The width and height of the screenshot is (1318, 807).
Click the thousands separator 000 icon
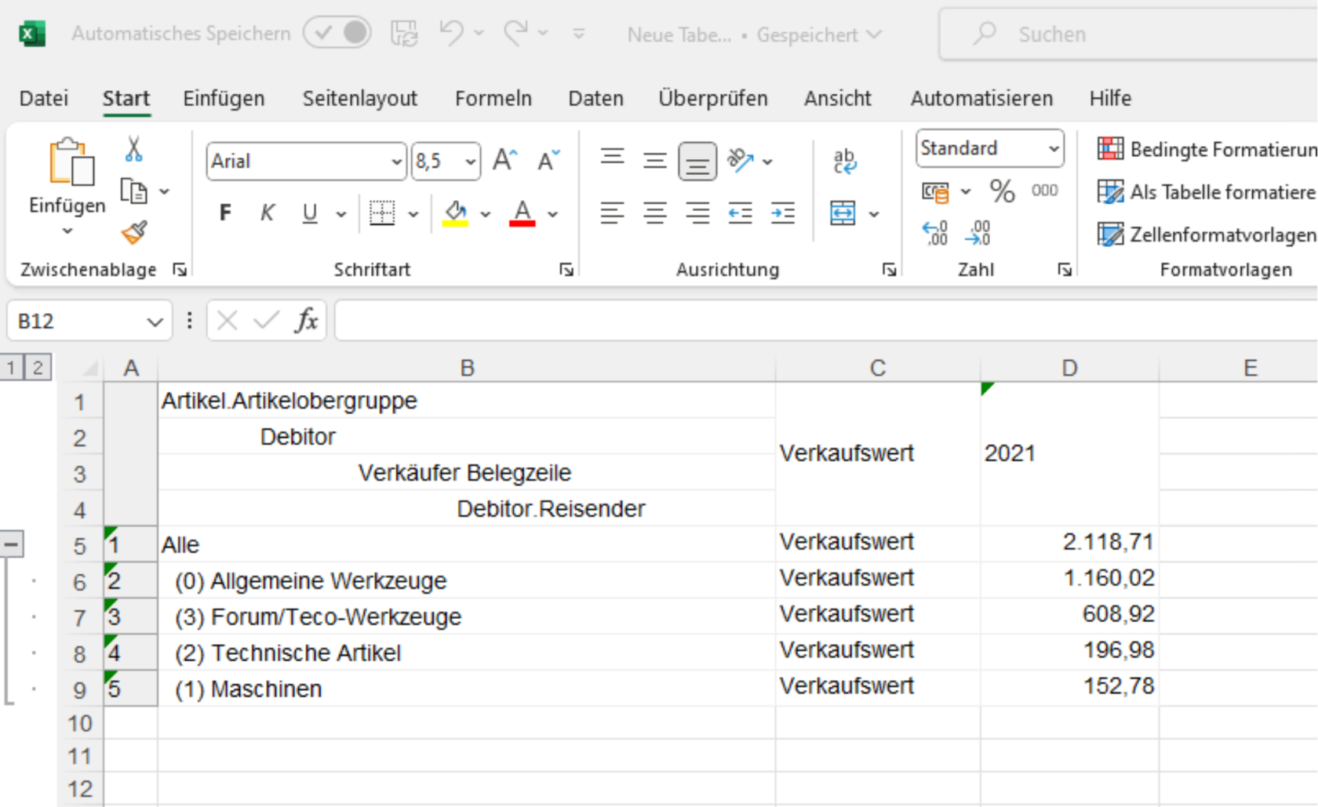click(x=1044, y=191)
